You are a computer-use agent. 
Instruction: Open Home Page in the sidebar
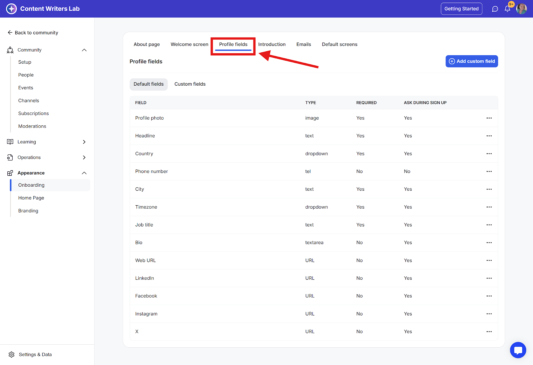pyautogui.click(x=31, y=198)
